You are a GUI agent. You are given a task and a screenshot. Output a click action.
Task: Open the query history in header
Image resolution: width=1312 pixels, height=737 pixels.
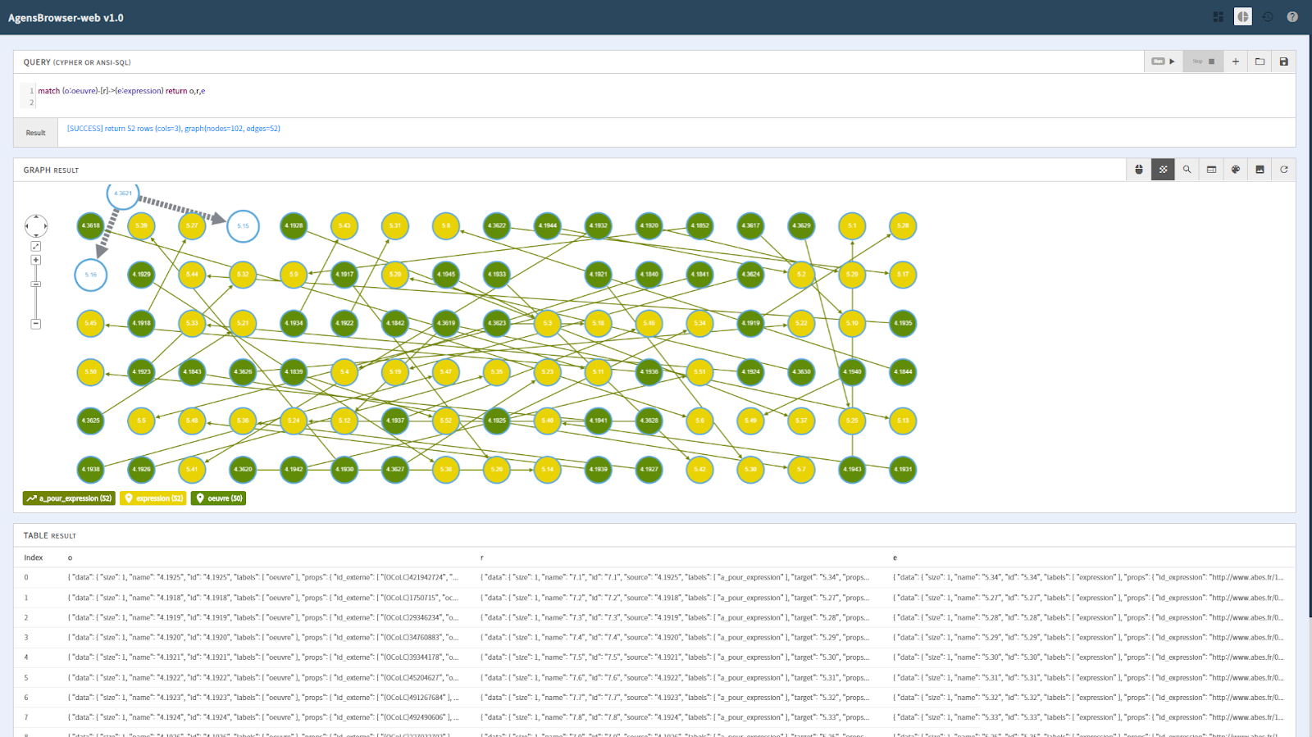[1268, 17]
